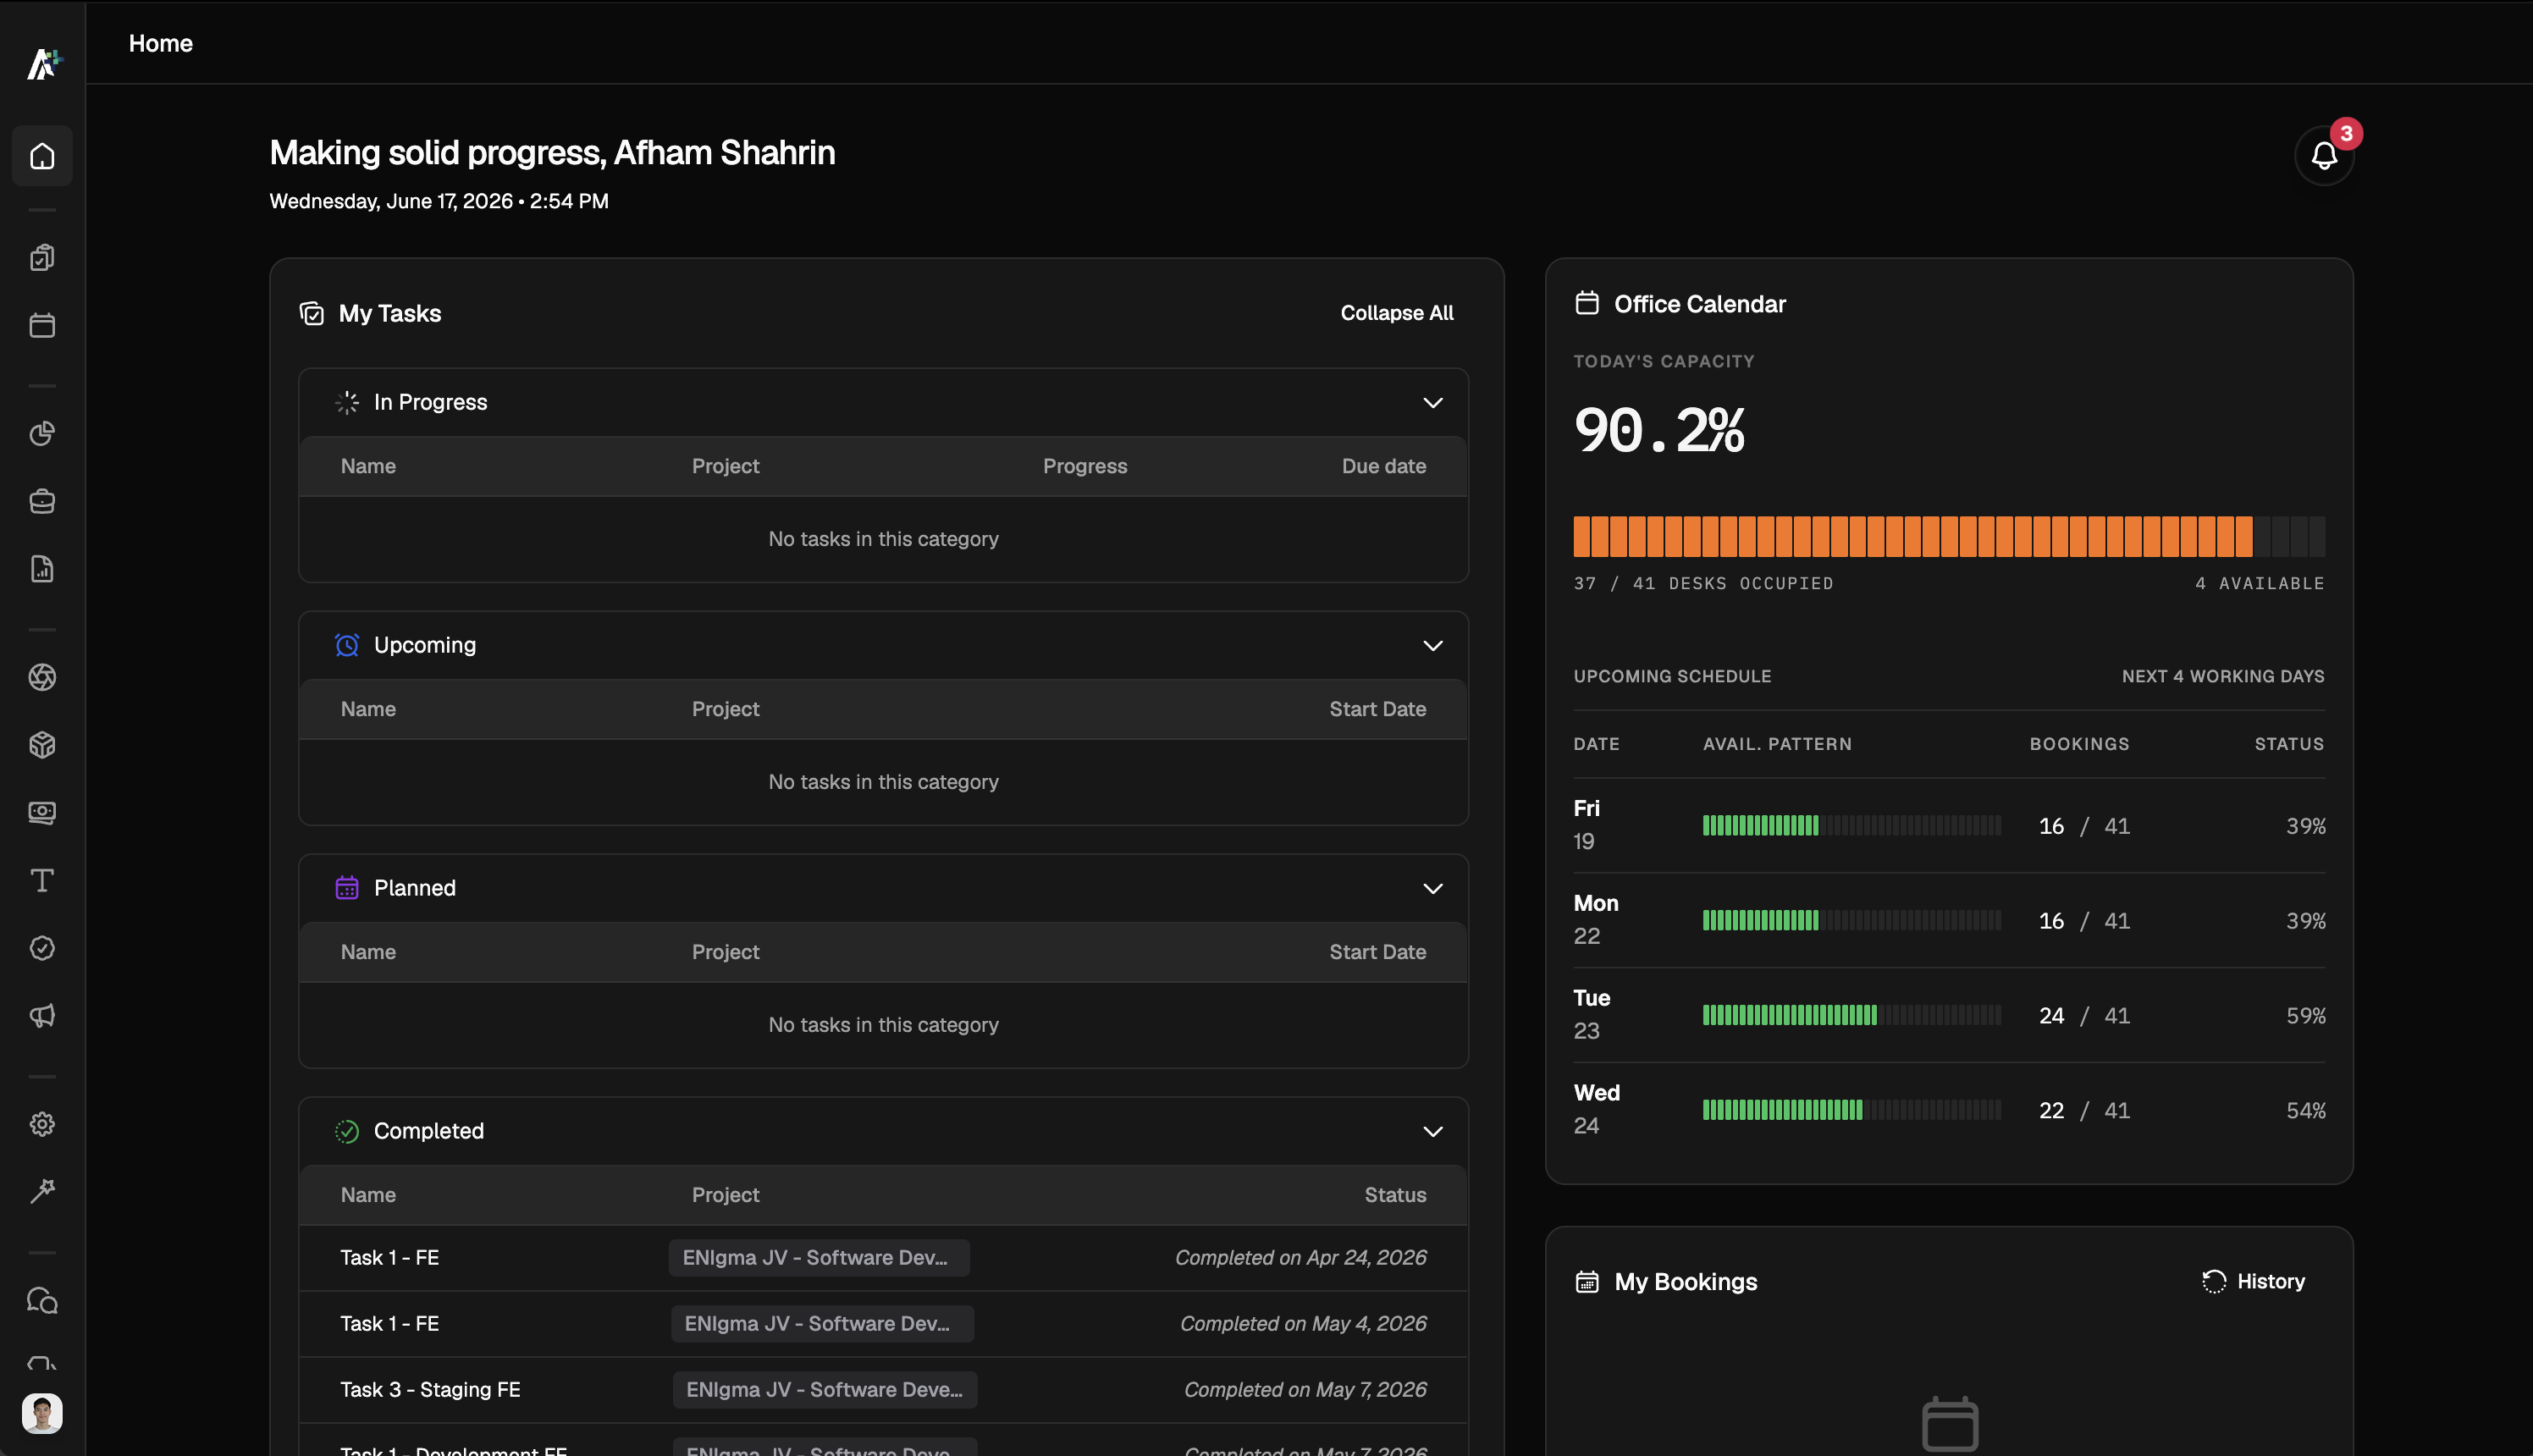Click the Completed Status column header
2533x1456 pixels.
coord(1395,1195)
